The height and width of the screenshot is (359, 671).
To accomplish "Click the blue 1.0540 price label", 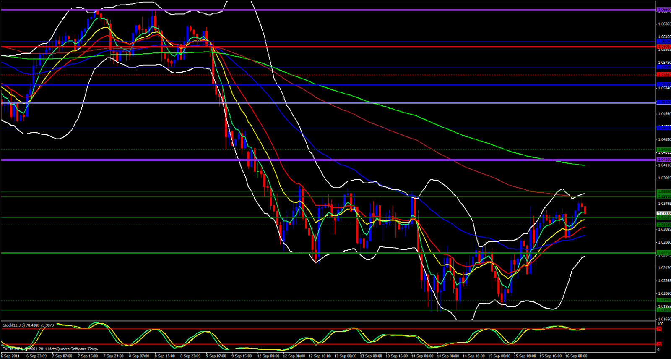I will [x=663, y=84].
